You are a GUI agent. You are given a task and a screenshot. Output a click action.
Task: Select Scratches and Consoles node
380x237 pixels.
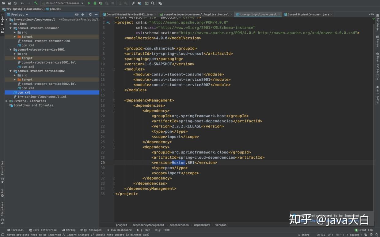point(33,105)
